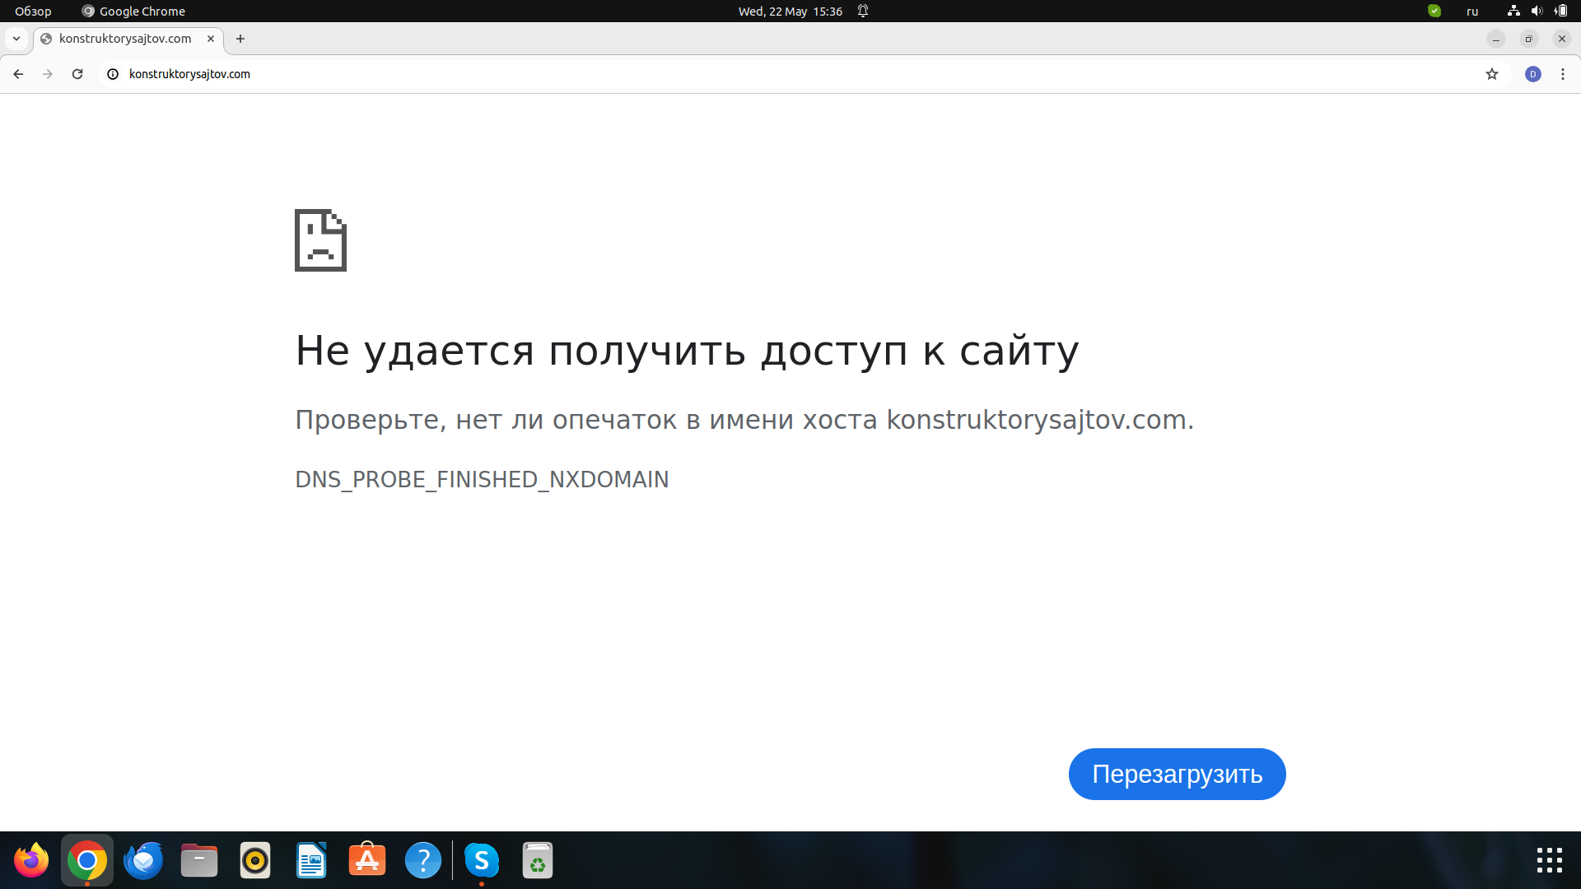Open the show applications grid

click(1551, 860)
